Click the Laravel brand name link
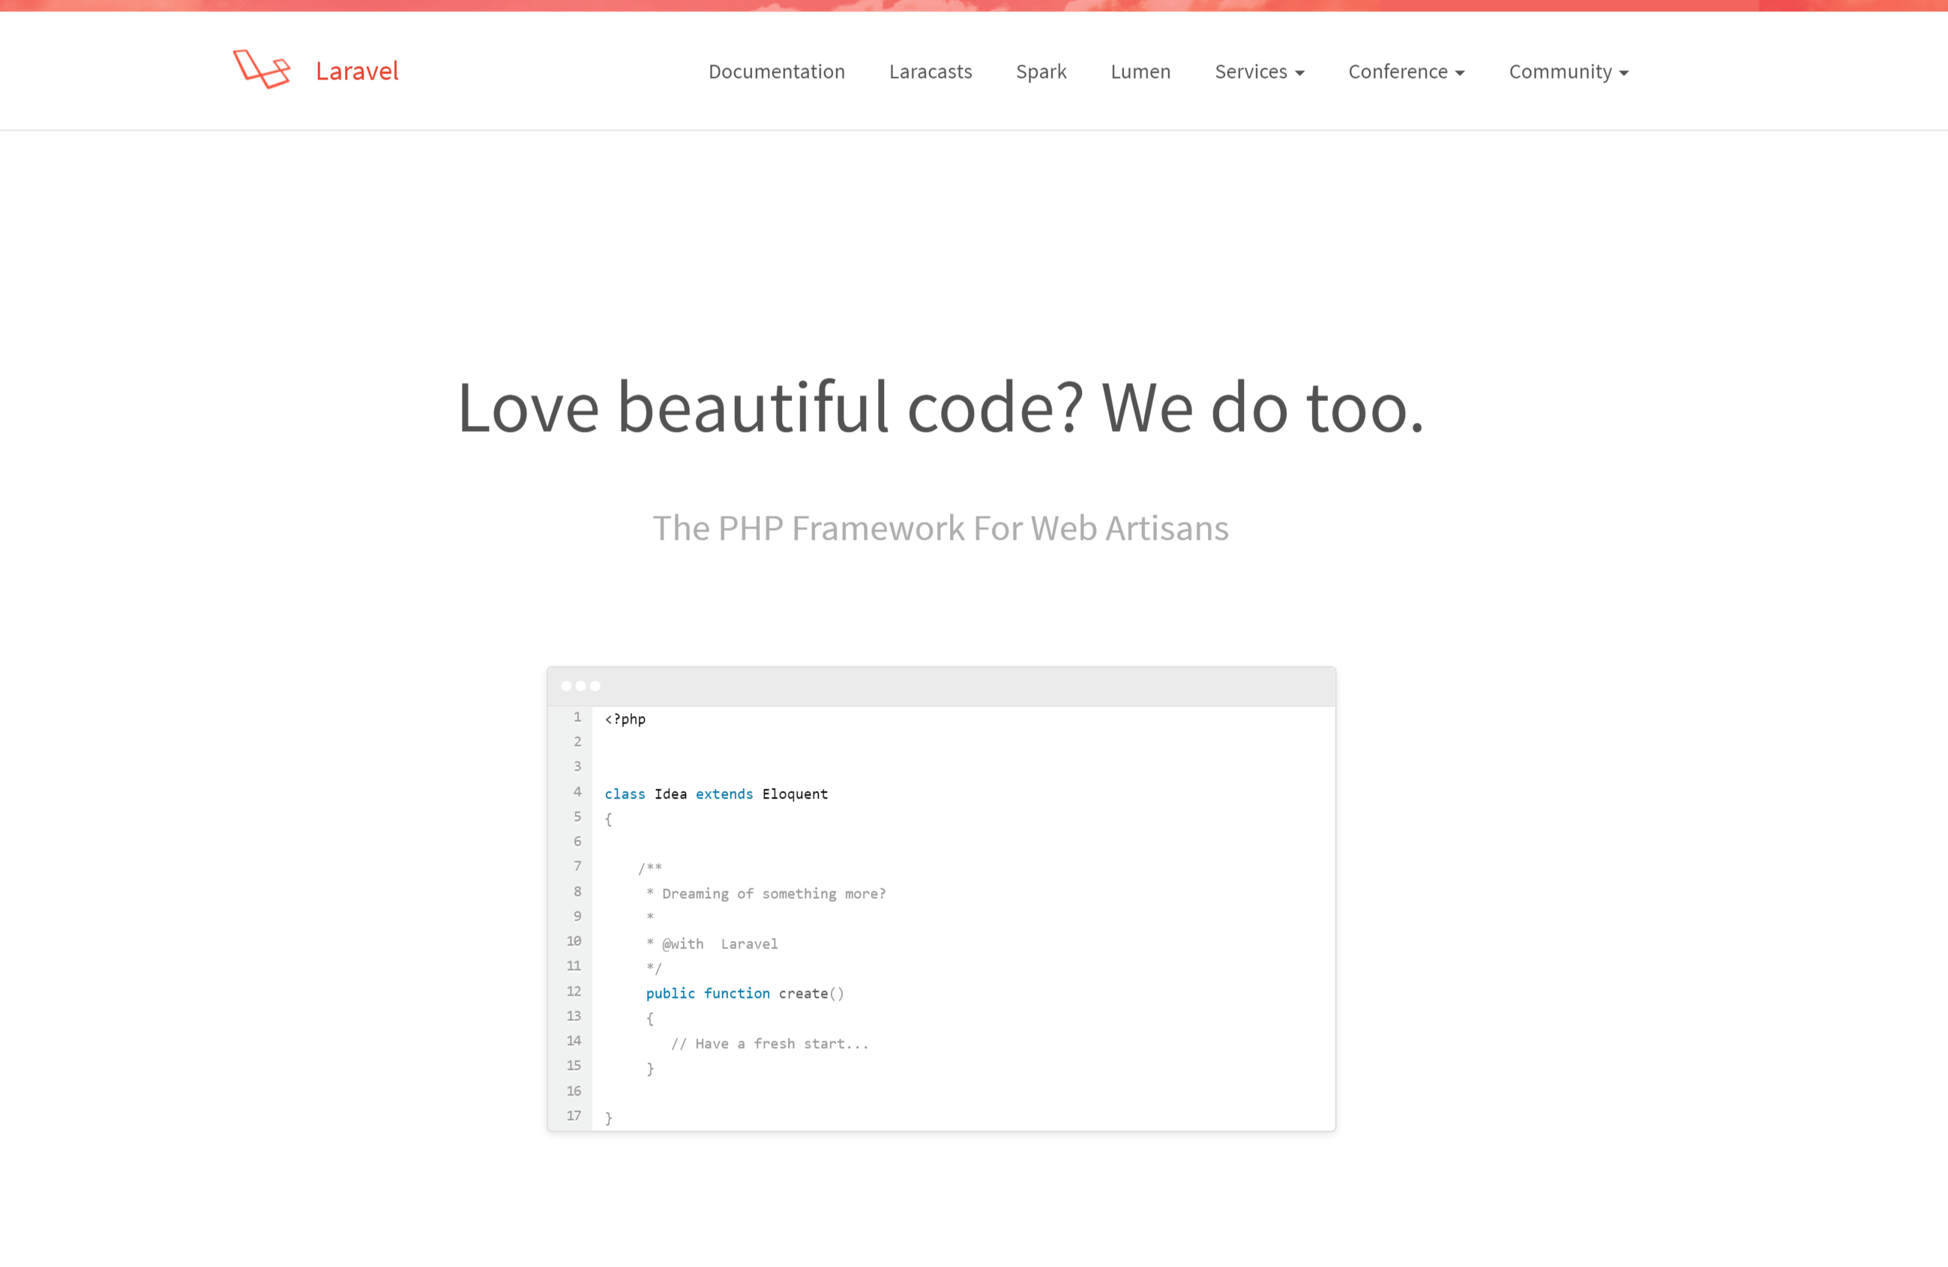This screenshot has width=1948, height=1267. tap(357, 71)
